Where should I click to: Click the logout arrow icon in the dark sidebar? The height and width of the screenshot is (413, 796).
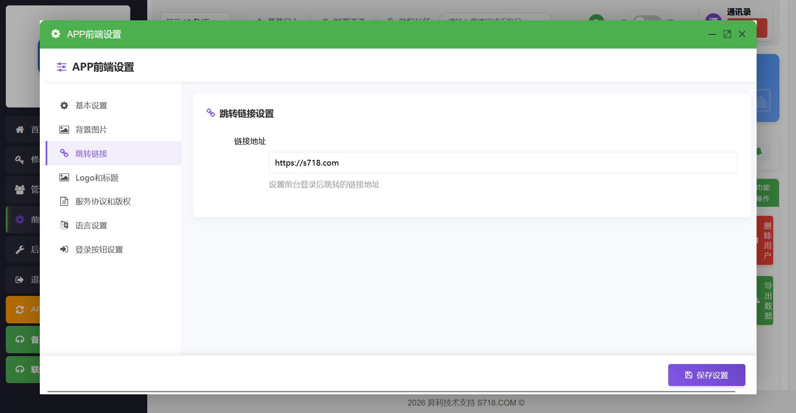pyautogui.click(x=19, y=280)
